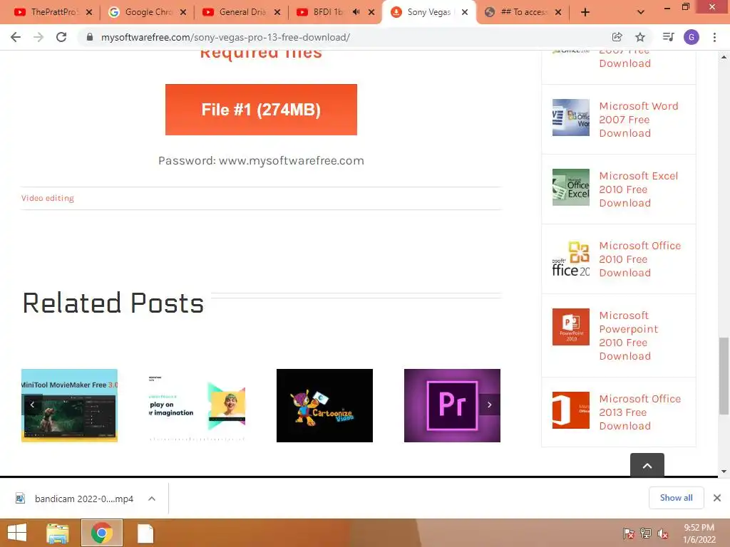Open MiniTool MovieMaker related post

click(x=69, y=405)
